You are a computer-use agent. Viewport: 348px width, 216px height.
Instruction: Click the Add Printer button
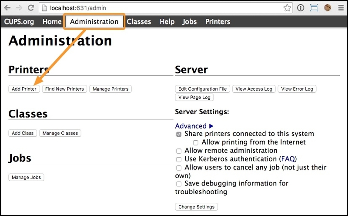click(24, 89)
